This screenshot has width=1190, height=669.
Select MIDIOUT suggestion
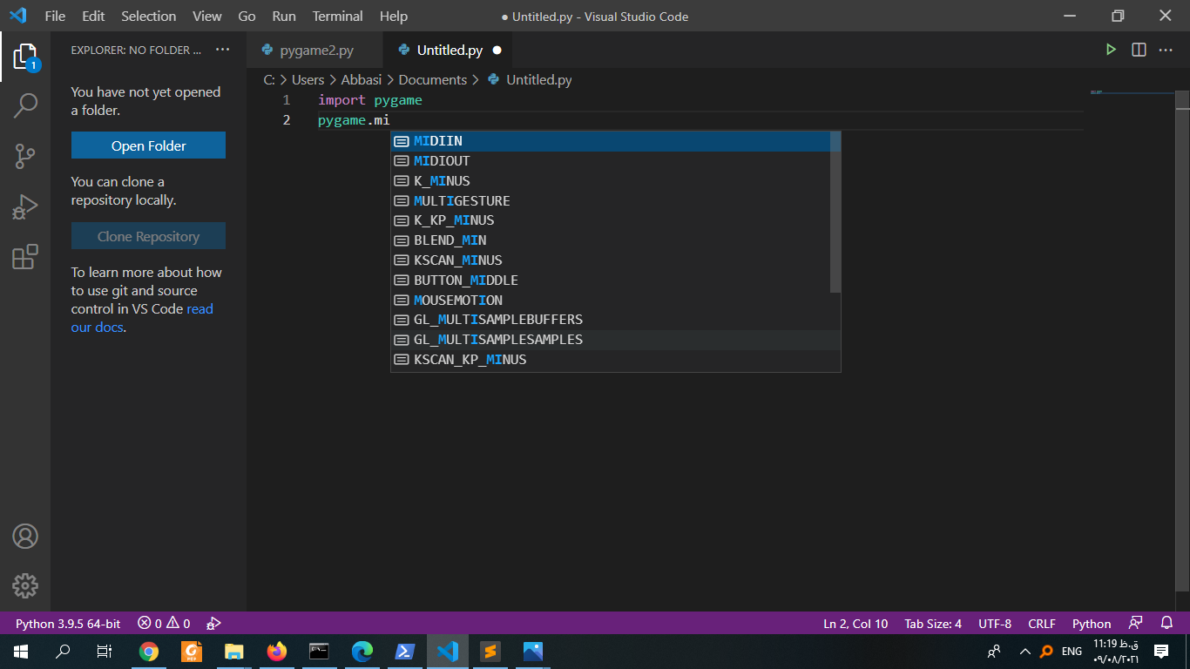[611, 161]
